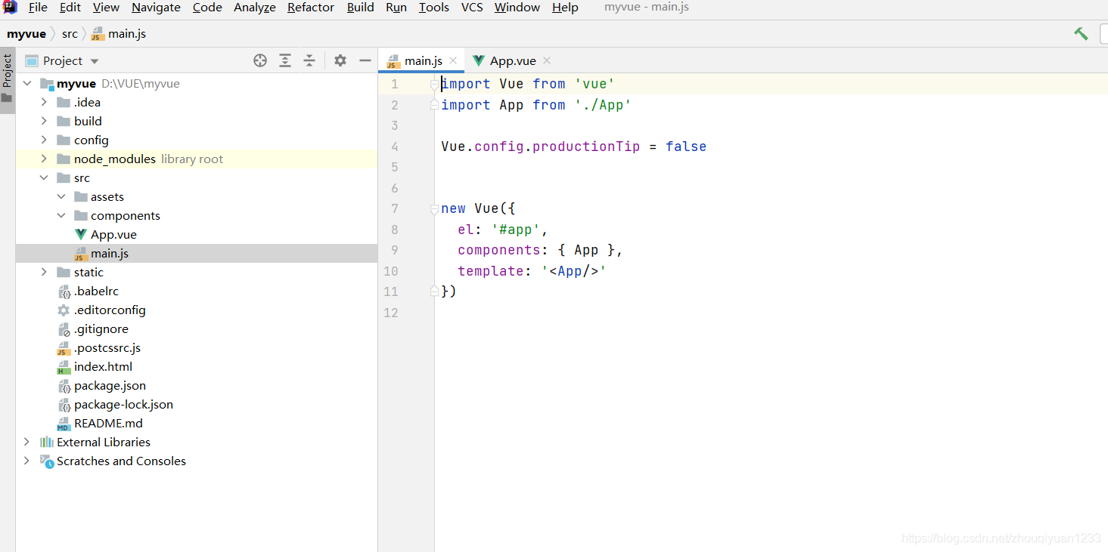
Task: Expand the build folder
Action: point(44,122)
